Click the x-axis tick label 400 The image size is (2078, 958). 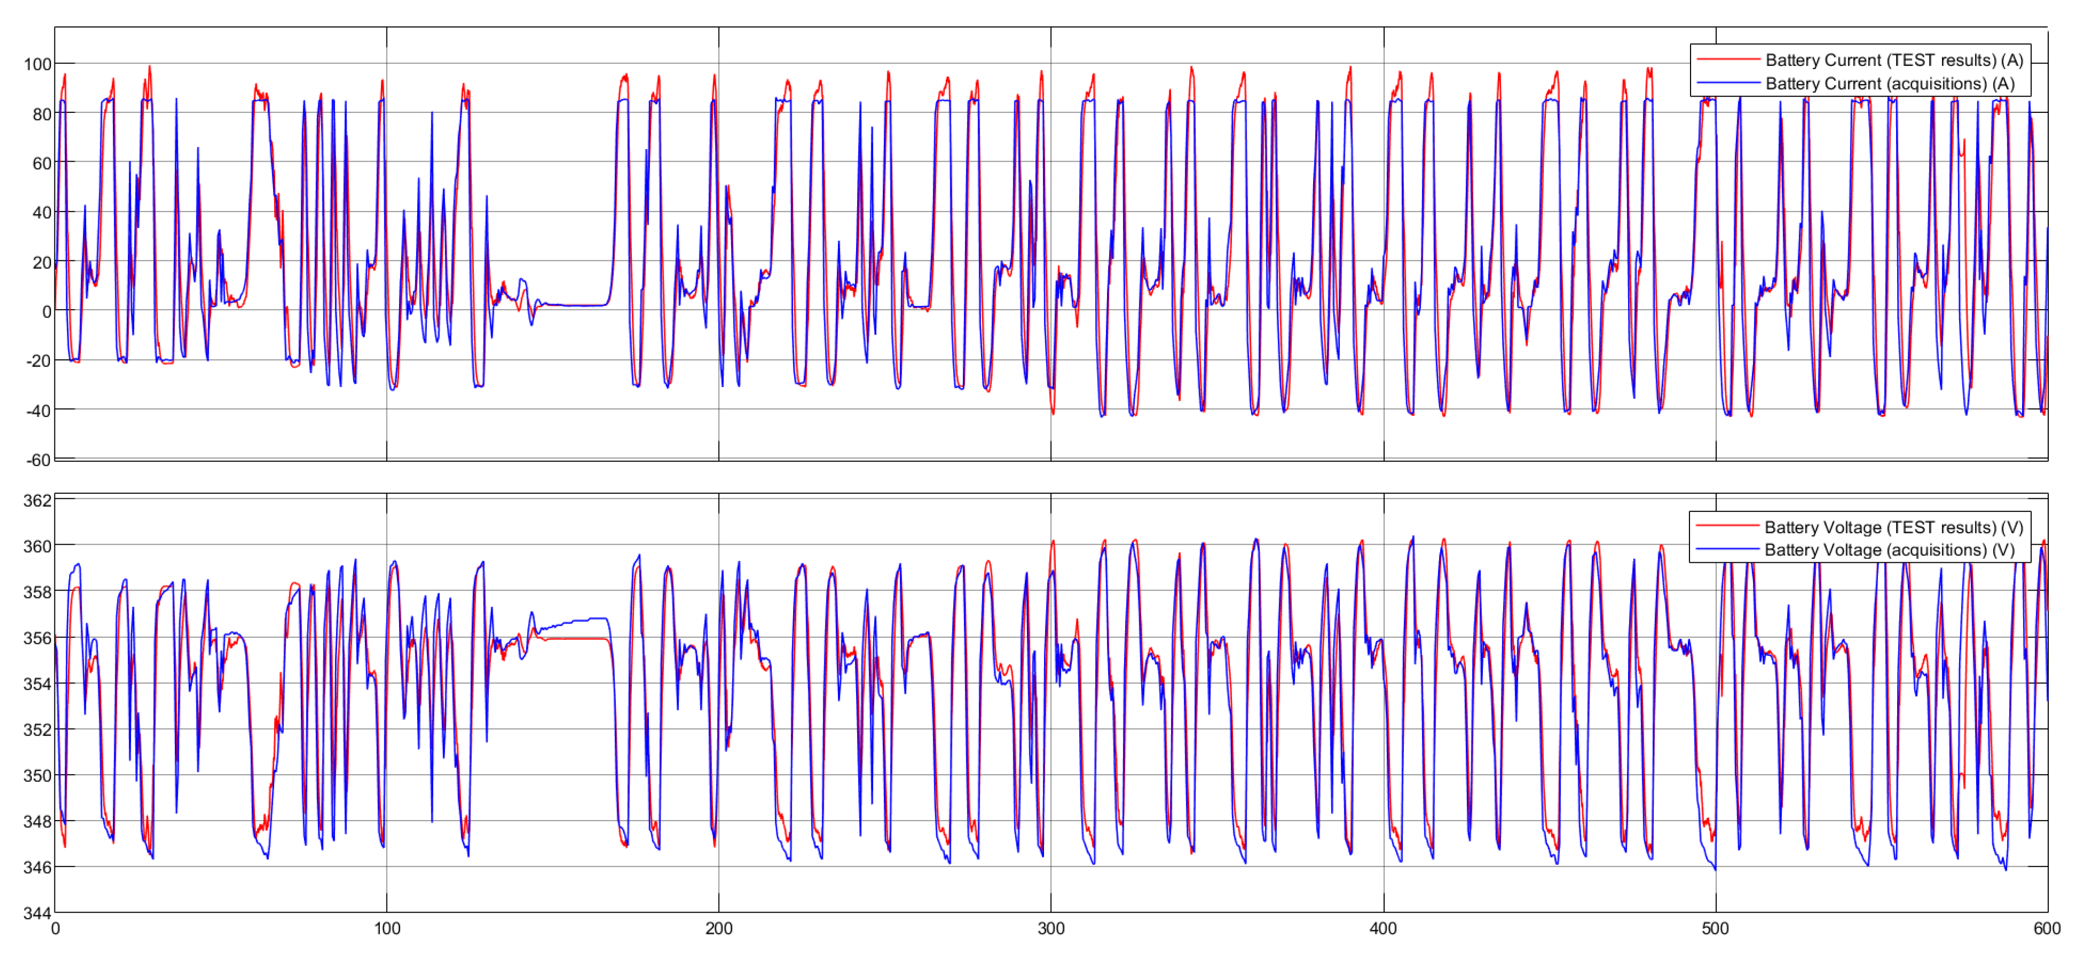tap(1383, 929)
